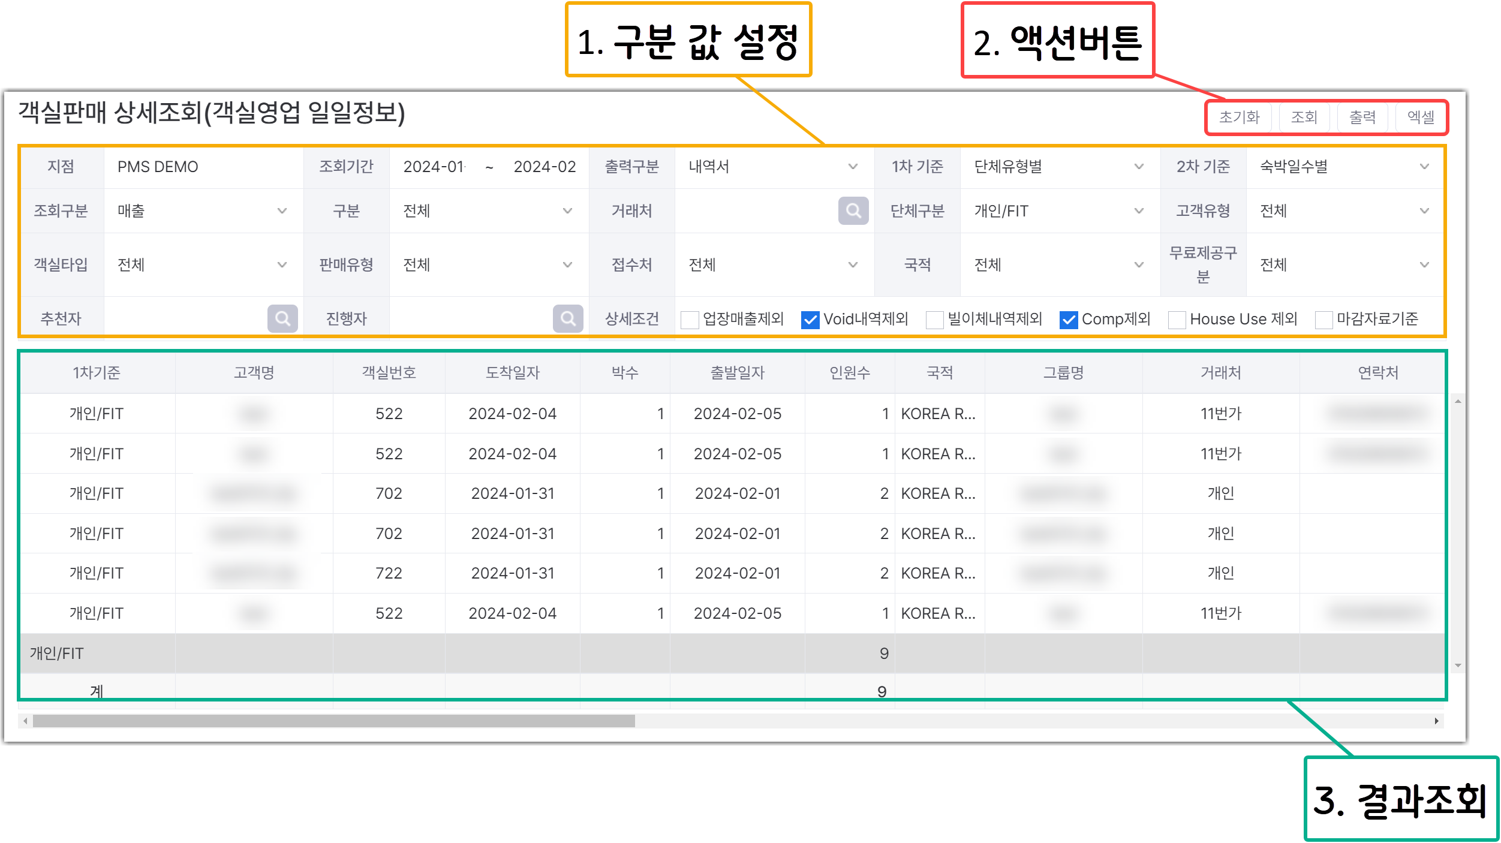Expand the 1차 기준 dropdown 단체유형별
The width and height of the screenshot is (1501, 843).
[x=1058, y=167]
